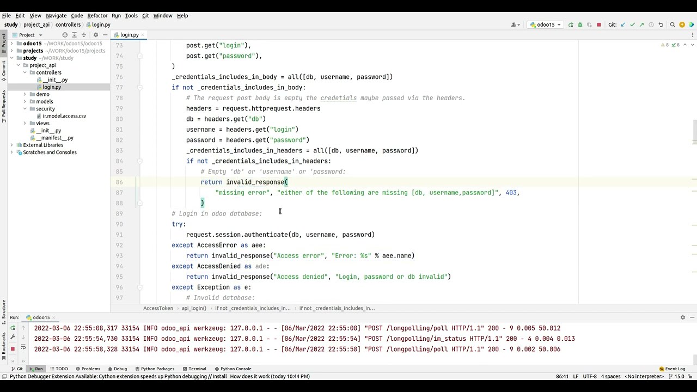This screenshot has width=697, height=392.
Task: Open the odoo15 run configuration dropdown
Action: (546, 24)
